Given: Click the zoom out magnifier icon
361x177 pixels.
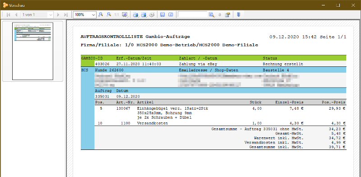Looking at the screenshot, I should click(x=109, y=14).
